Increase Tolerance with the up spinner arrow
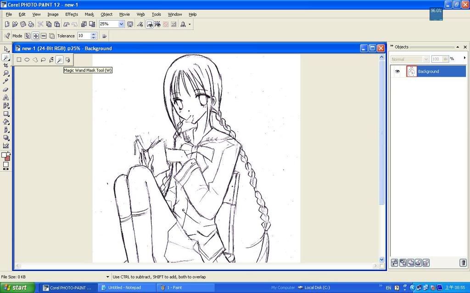470x293 pixels. (x=94, y=34)
